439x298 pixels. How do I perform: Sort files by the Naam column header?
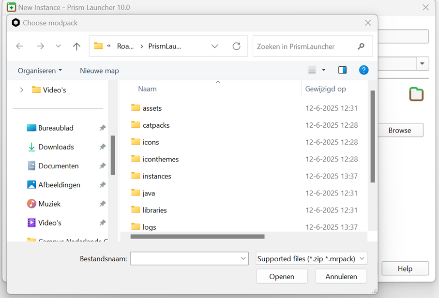click(x=147, y=89)
